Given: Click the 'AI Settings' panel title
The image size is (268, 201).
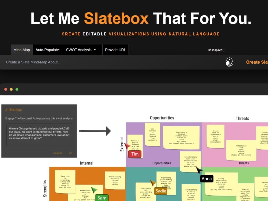Looking at the screenshot, I should 14,110.
